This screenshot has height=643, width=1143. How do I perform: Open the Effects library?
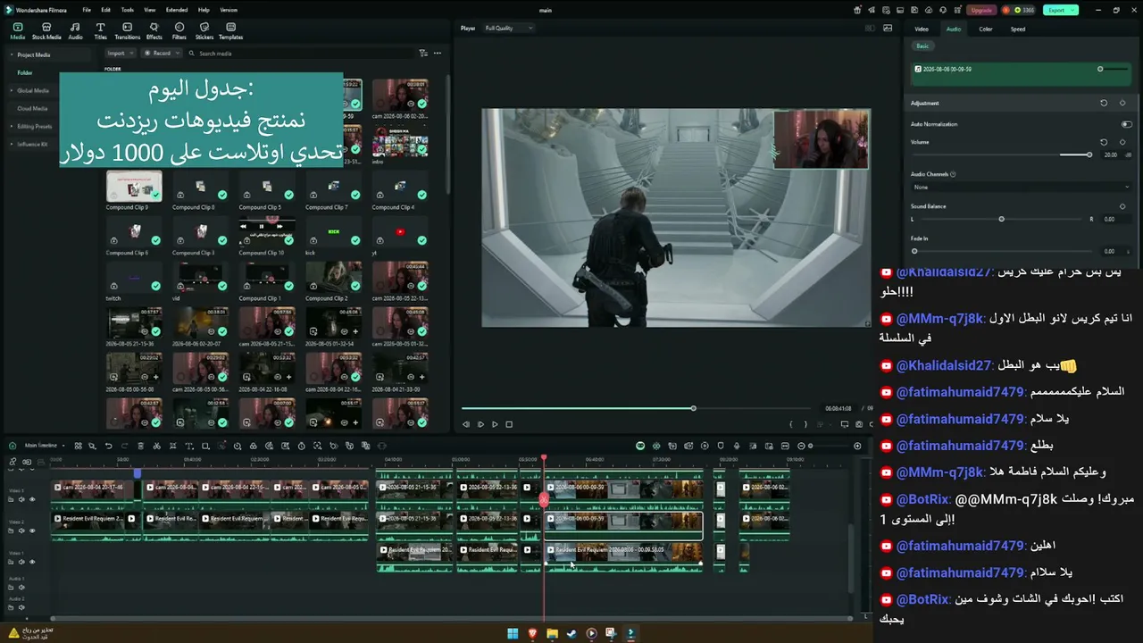point(154,31)
